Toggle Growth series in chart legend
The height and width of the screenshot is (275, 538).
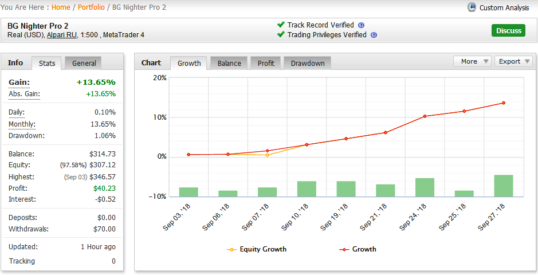[x=358, y=249]
